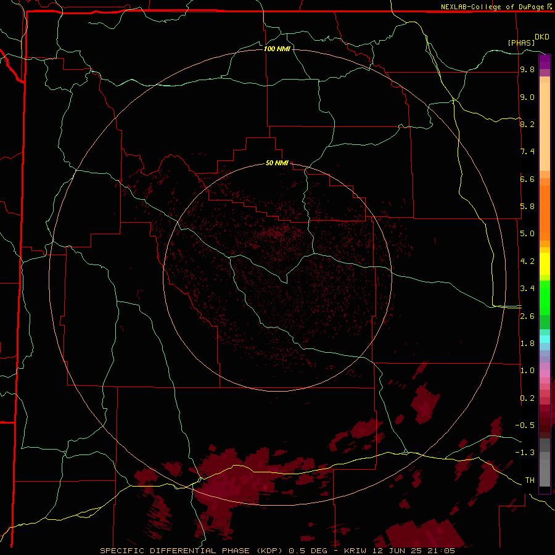Click the [PHAS] legend unit label

coord(521,43)
